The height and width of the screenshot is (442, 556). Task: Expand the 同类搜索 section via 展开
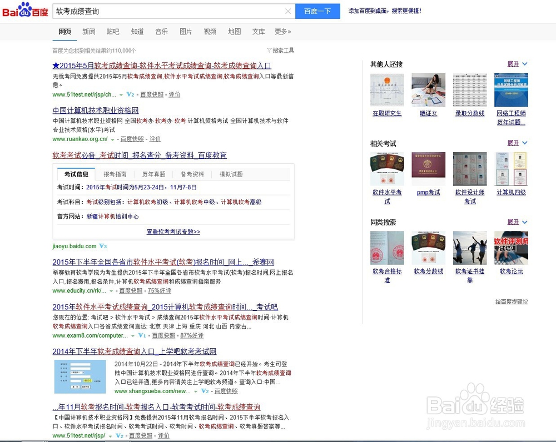click(517, 222)
